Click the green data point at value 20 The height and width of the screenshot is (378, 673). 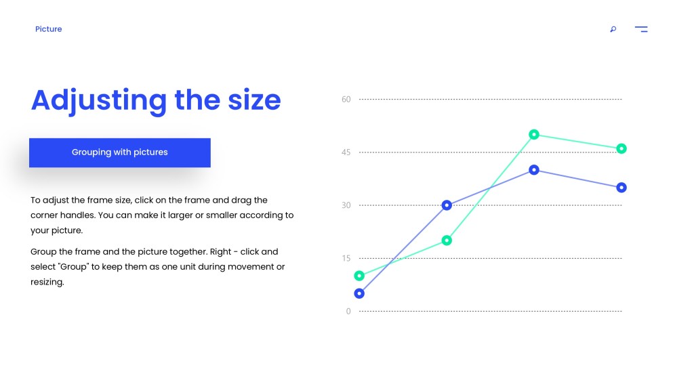(447, 240)
